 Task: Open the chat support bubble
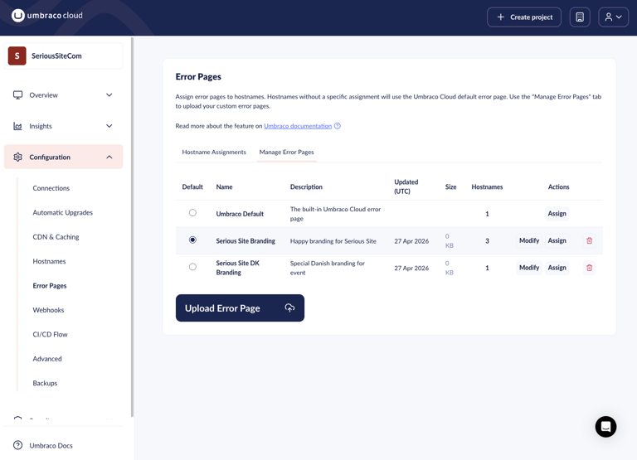click(605, 427)
